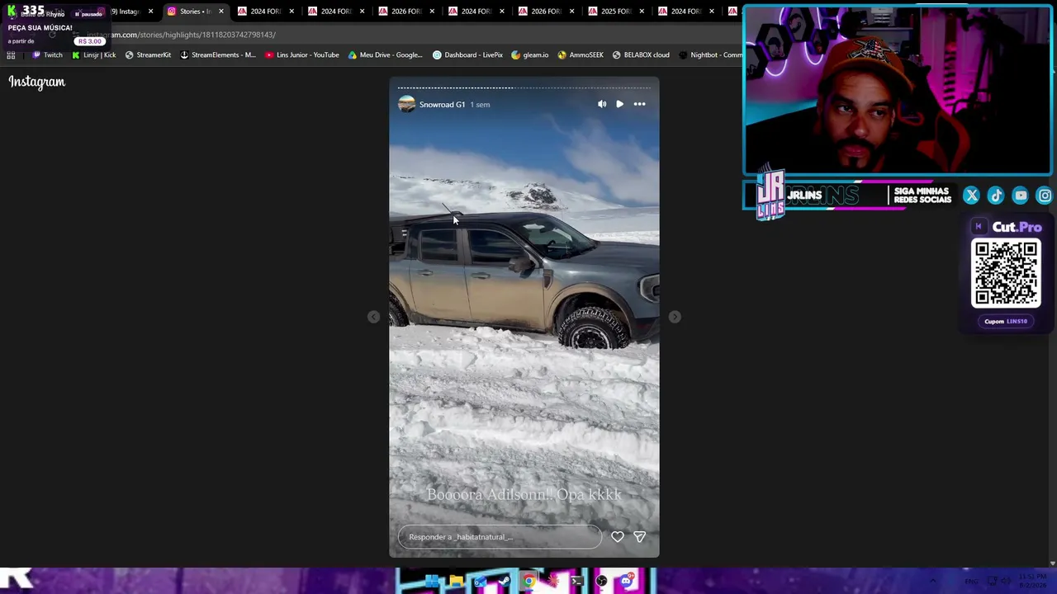Switch to the Stories Instagram browser tab

[x=194, y=12]
